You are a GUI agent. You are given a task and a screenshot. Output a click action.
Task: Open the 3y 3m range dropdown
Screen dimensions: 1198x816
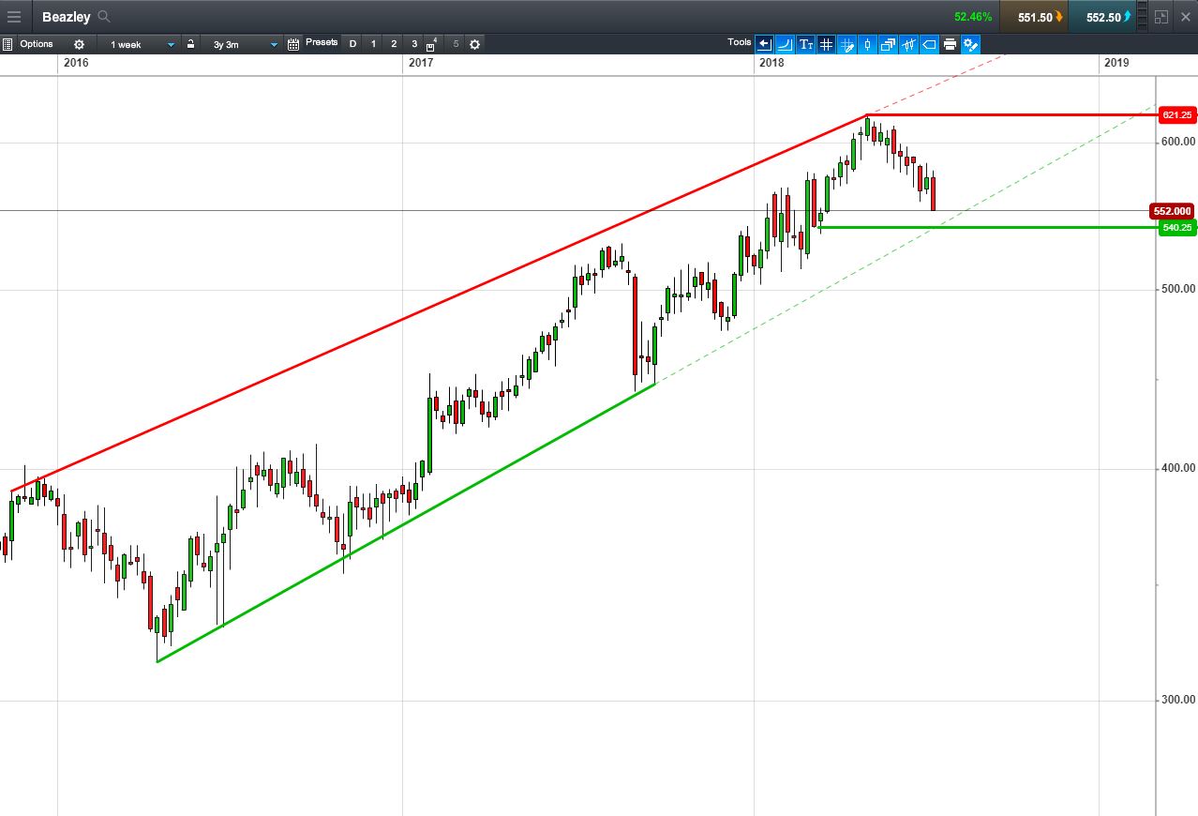(x=244, y=44)
